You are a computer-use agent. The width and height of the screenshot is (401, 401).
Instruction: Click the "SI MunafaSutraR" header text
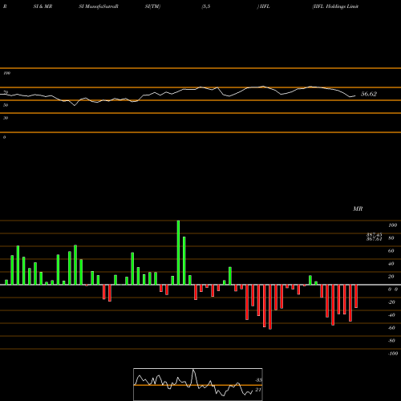tap(99, 6)
